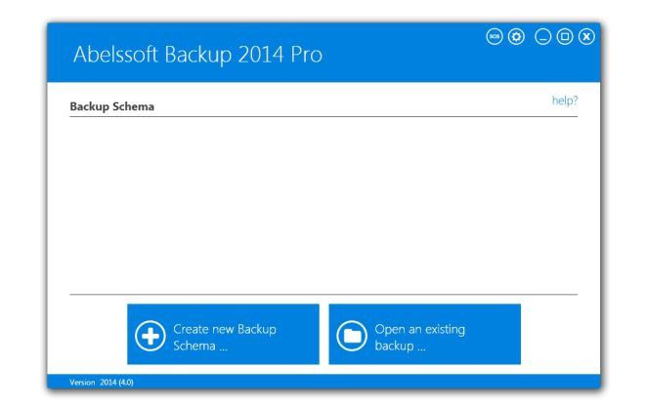
Task: Click the Version 2014 (4.0) status text
Action: tap(102, 382)
